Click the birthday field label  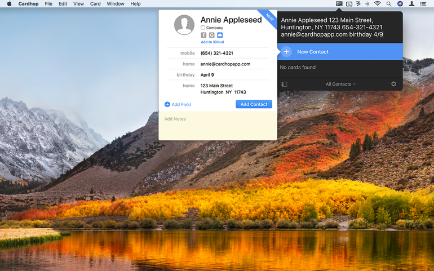pos(185,75)
